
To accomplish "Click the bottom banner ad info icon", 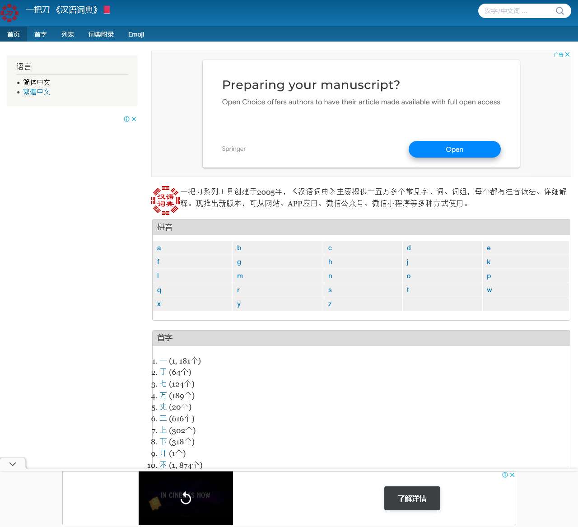I will [505, 475].
